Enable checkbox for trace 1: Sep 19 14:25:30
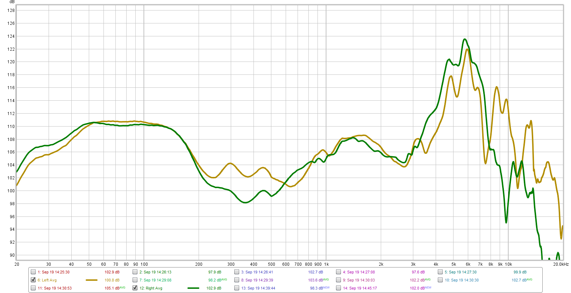The image size is (571, 293). coord(33,272)
